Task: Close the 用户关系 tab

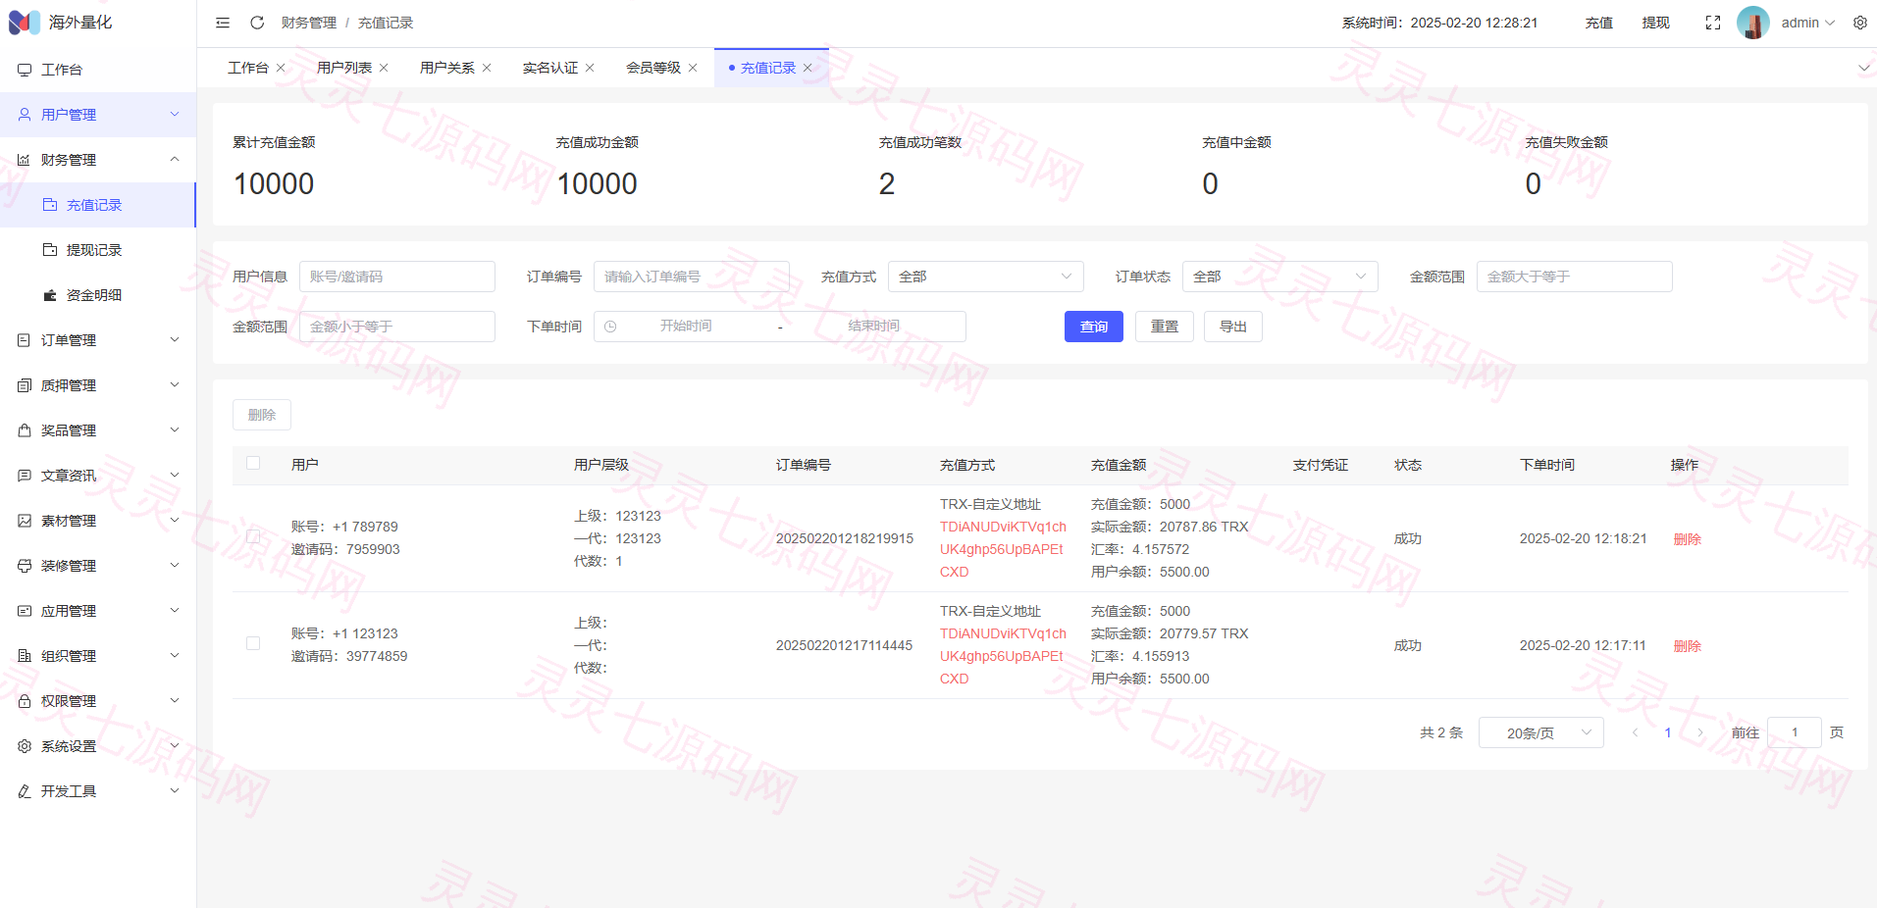Action: [x=487, y=68]
